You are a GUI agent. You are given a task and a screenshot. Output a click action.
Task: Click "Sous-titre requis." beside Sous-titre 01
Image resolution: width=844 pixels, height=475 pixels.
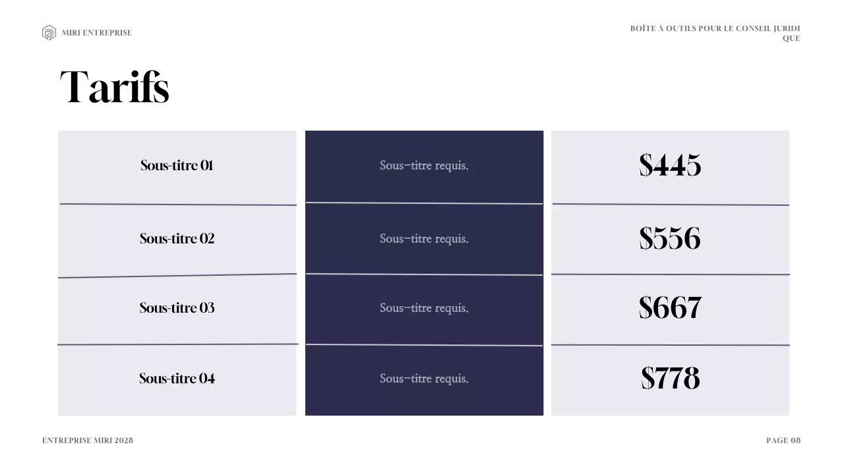coord(424,166)
